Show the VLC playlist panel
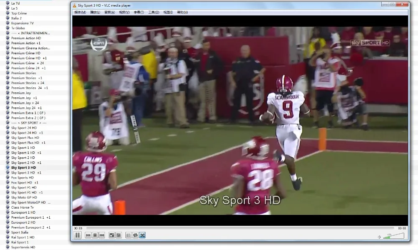 (128, 235)
